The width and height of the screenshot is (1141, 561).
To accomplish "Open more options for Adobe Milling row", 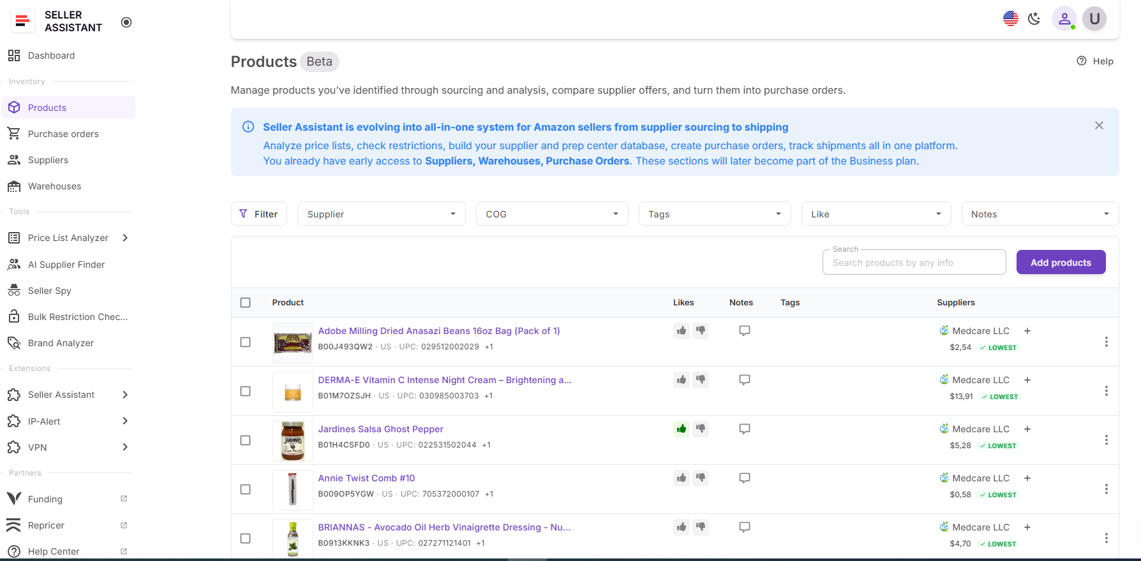I will coord(1106,342).
